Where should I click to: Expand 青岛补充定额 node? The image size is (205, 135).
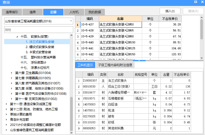[x=6, y=119]
